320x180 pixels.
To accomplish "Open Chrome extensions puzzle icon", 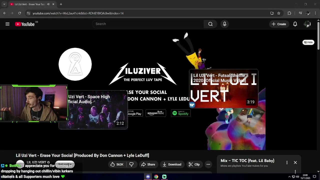I will pos(289,13).
